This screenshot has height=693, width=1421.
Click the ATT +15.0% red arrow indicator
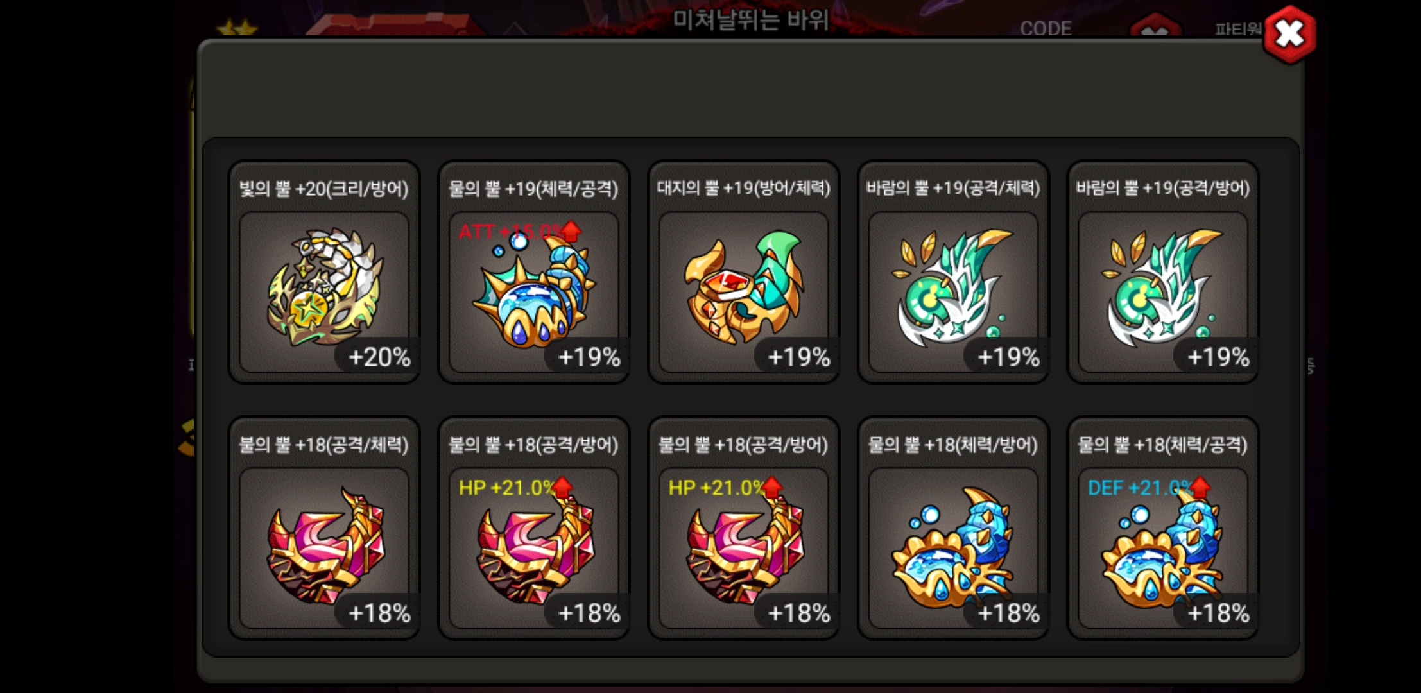pyautogui.click(x=570, y=231)
